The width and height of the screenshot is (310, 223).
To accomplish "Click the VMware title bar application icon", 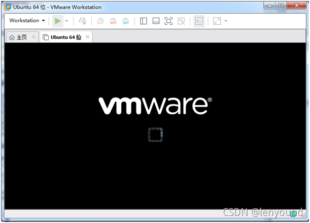I will coord(8,7).
